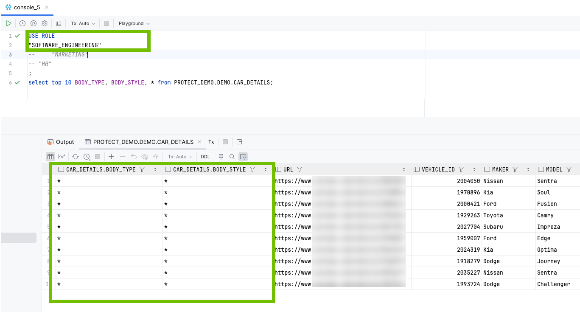
Task: Click the DDL button
Action: 205,157
